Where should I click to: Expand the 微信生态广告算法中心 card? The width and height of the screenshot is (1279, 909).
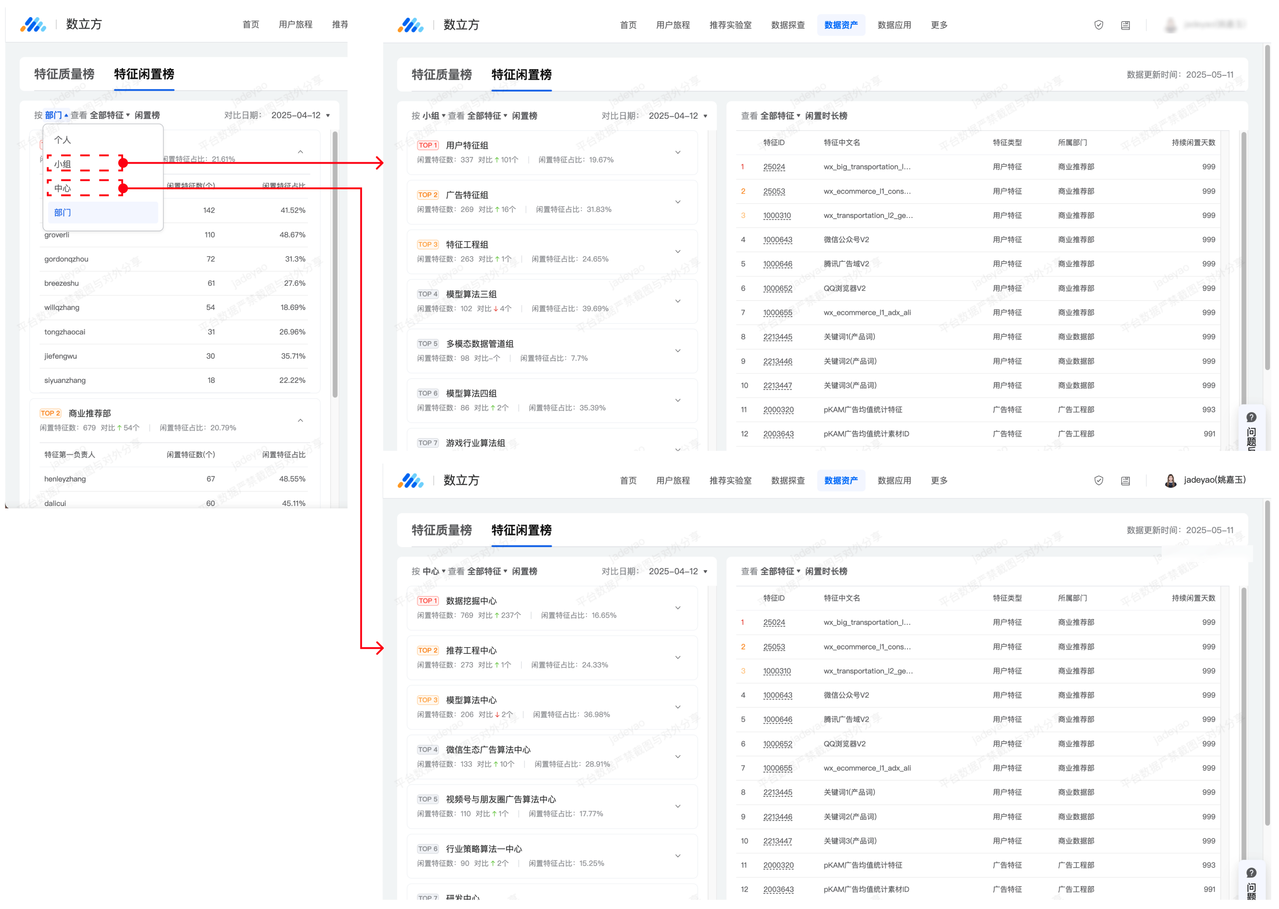click(x=677, y=757)
